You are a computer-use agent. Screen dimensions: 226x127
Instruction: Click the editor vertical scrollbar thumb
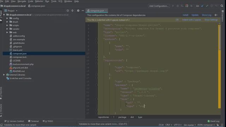[220, 38]
